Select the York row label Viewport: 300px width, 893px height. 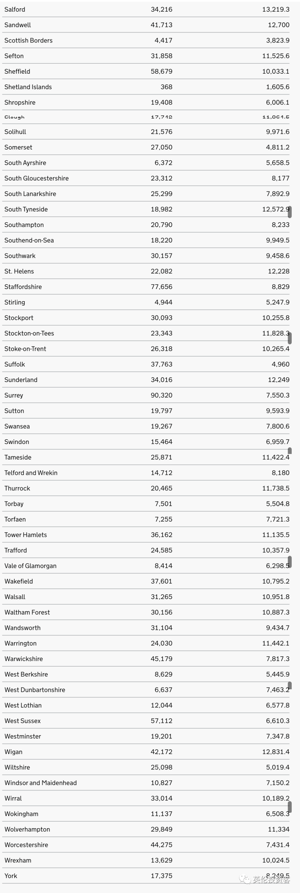point(11,876)
